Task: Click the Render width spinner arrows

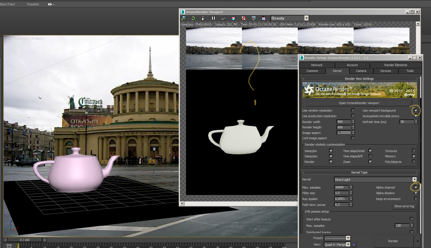Action: coord(353,122)
